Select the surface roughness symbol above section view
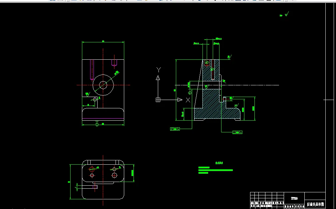Screen dimensions: 336x209 pyautogui.click(x=229, y=57)
